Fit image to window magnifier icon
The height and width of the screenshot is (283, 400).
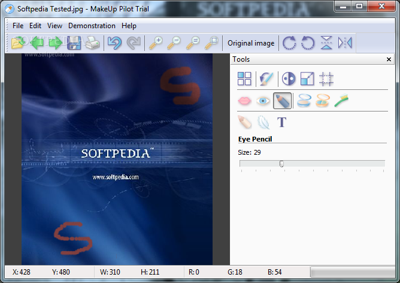(211, 43)
